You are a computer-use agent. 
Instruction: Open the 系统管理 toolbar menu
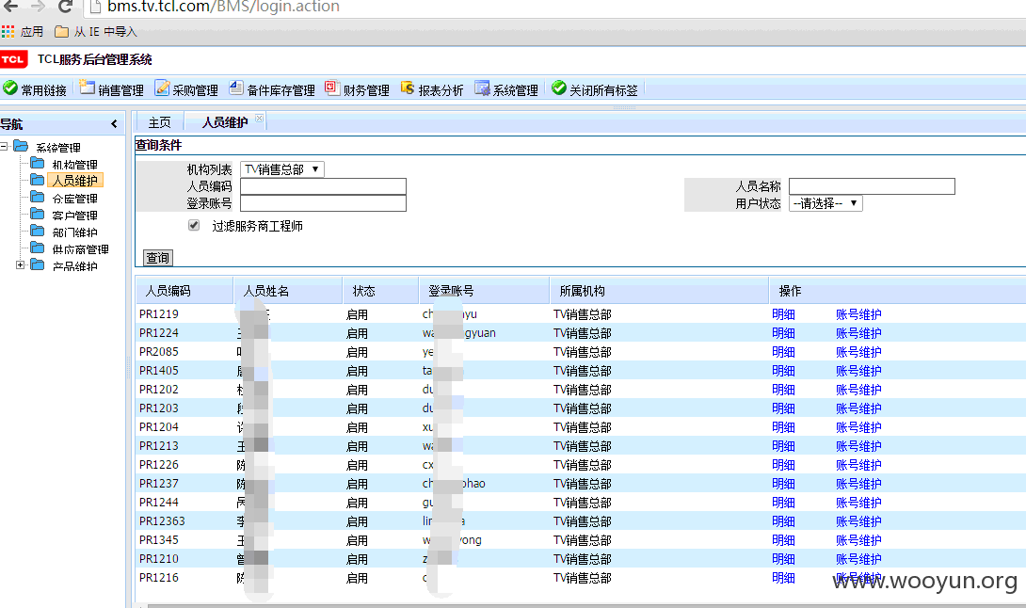506,89
